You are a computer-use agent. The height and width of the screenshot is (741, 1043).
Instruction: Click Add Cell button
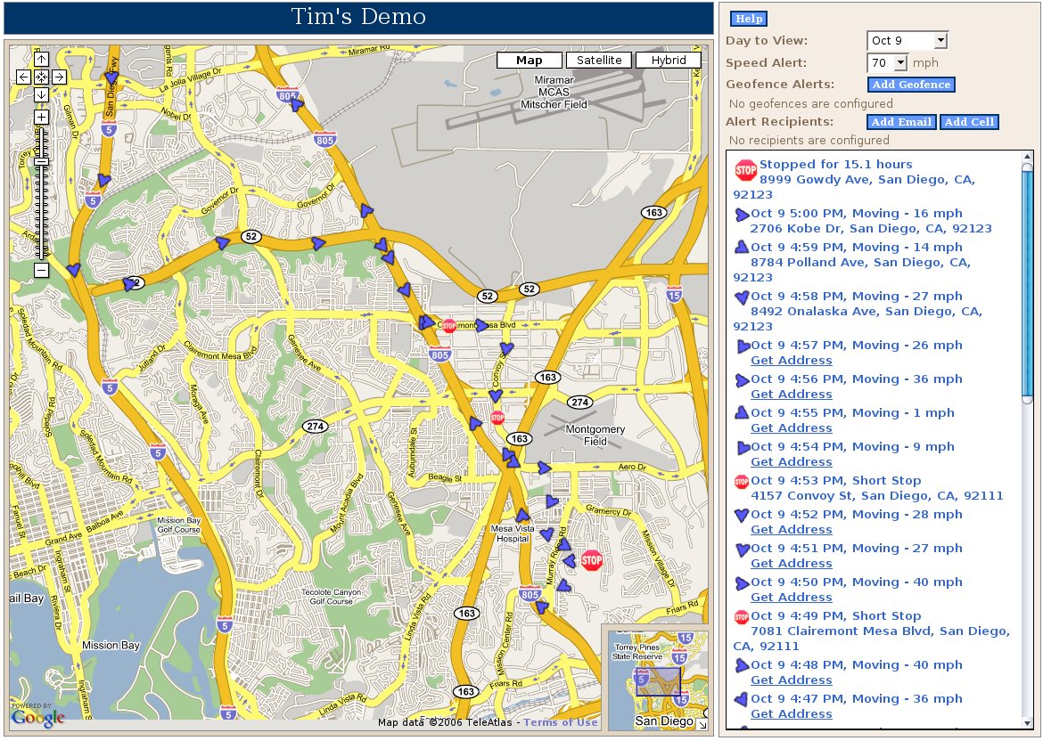tap(969, 122)
